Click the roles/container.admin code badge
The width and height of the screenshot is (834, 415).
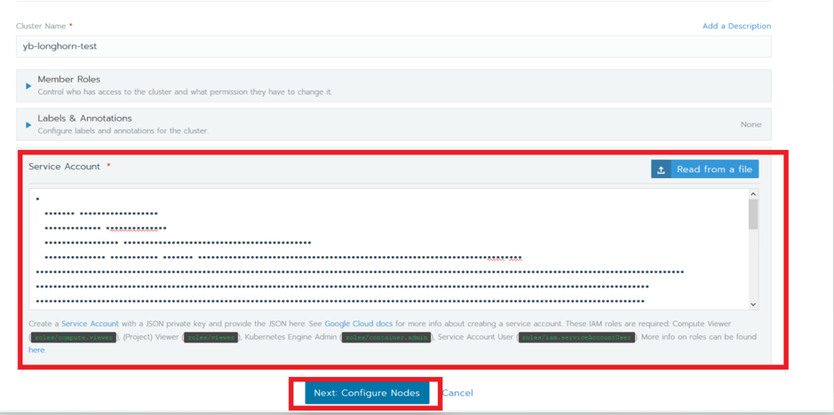386,338
